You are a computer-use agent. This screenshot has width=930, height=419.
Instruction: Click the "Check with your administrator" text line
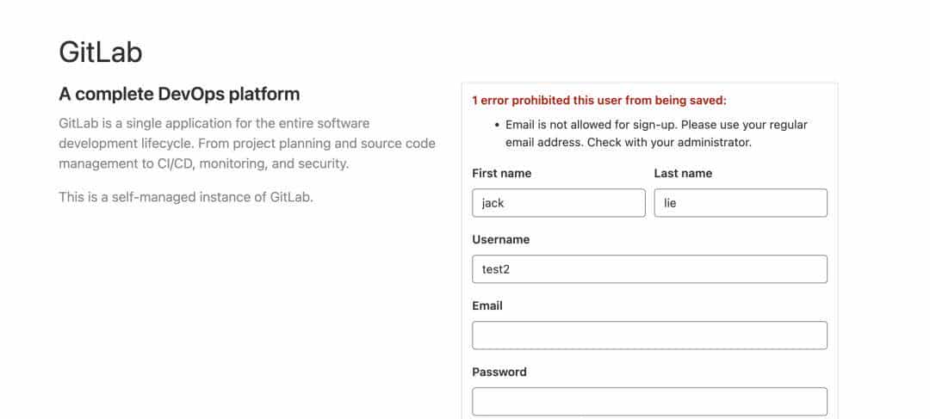[669, 142]
